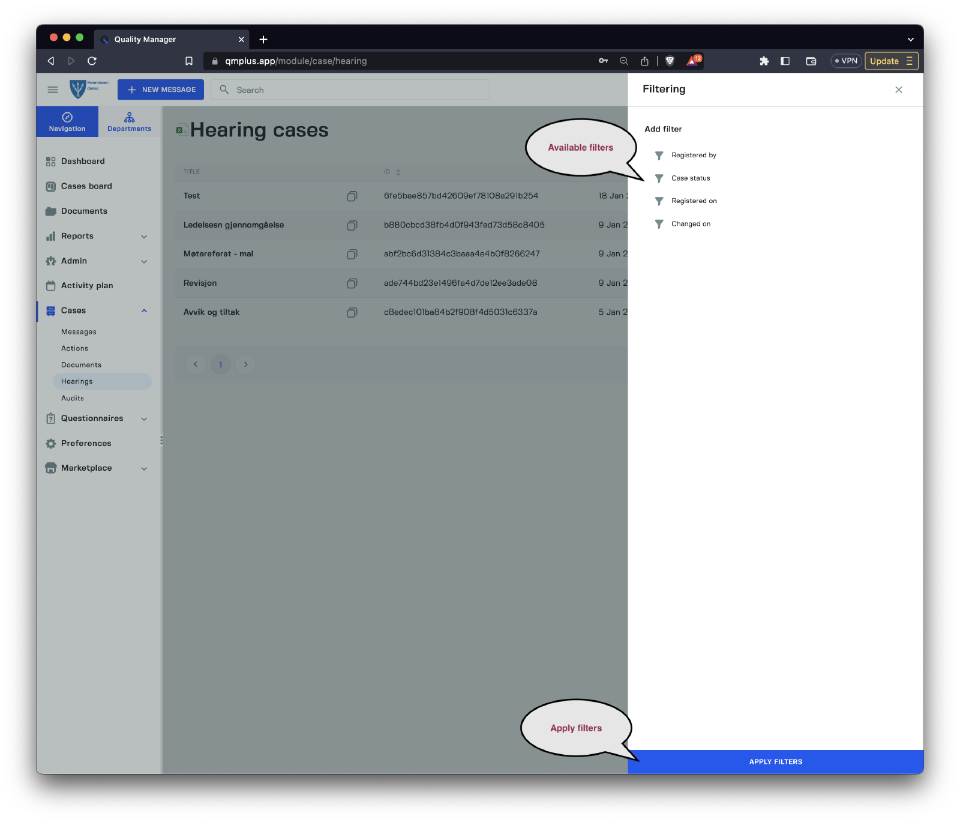Expand the Reports menu chevron
Image resolution: width=960 pixels, height=822 pixels.
click(x=144, y=237)
